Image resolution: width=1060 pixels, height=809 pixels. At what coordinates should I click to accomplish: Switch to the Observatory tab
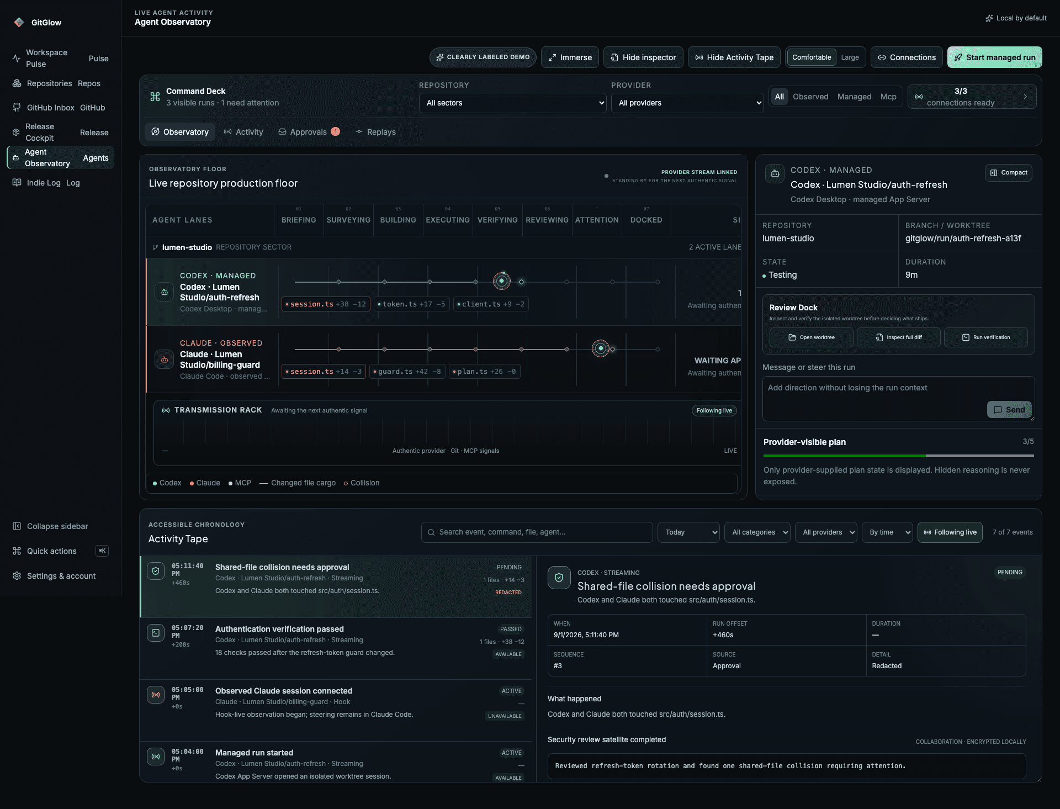point(180,132)
